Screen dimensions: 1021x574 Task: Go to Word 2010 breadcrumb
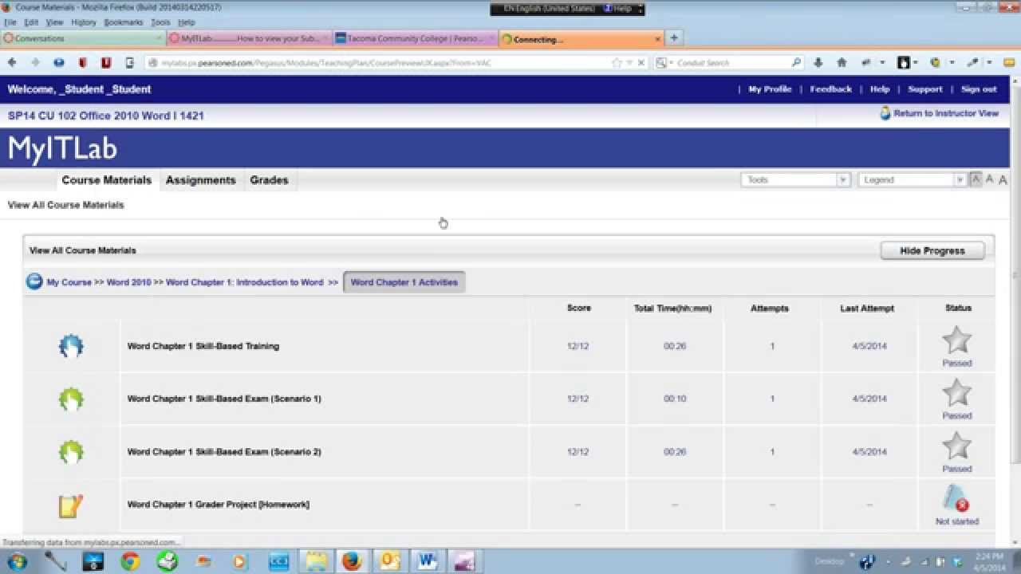coord(129,282)
